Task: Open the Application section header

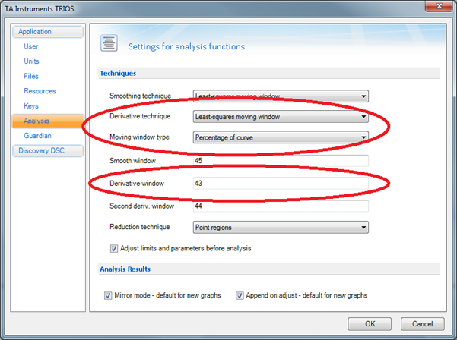Action: (x=48, y=32)
